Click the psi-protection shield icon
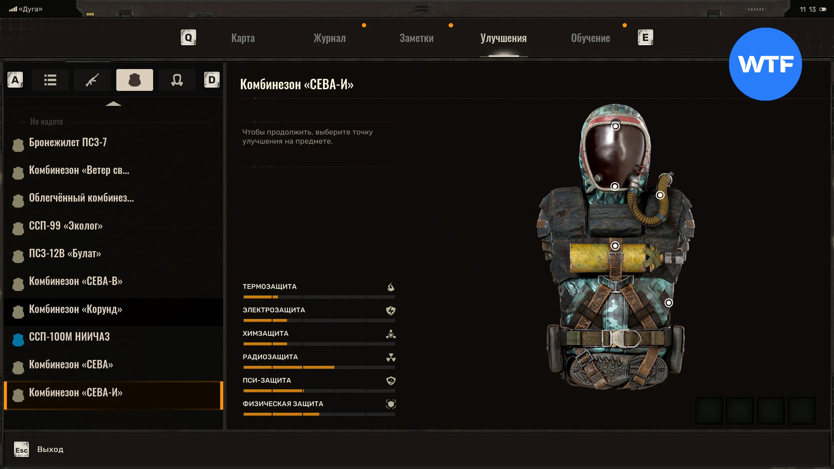 [391, 381]
